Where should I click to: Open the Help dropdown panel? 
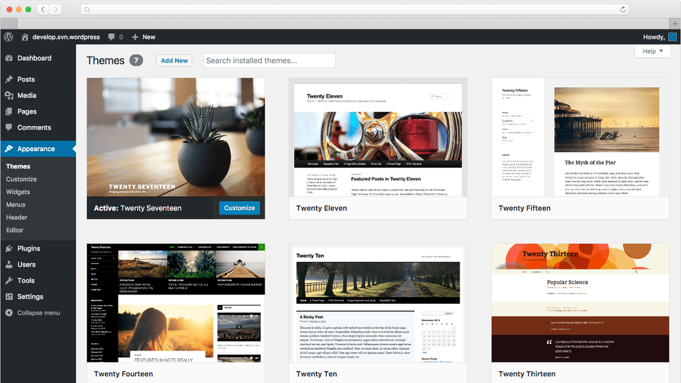coord(652,51)
